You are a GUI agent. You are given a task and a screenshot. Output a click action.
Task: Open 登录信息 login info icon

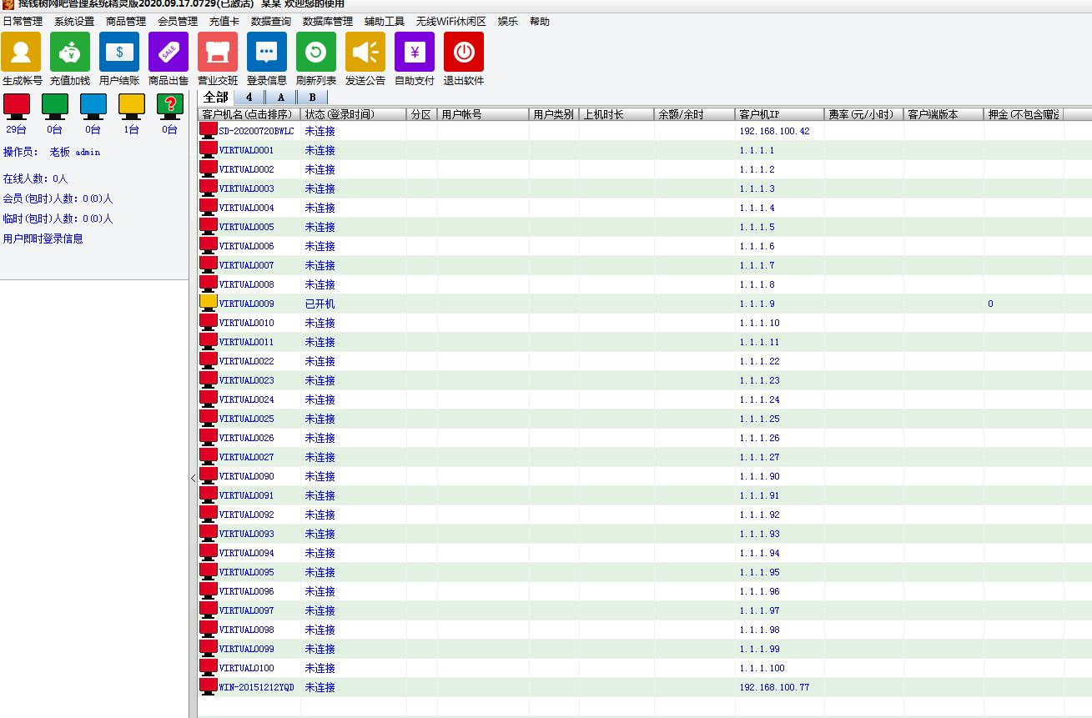(x=267, y=53)
